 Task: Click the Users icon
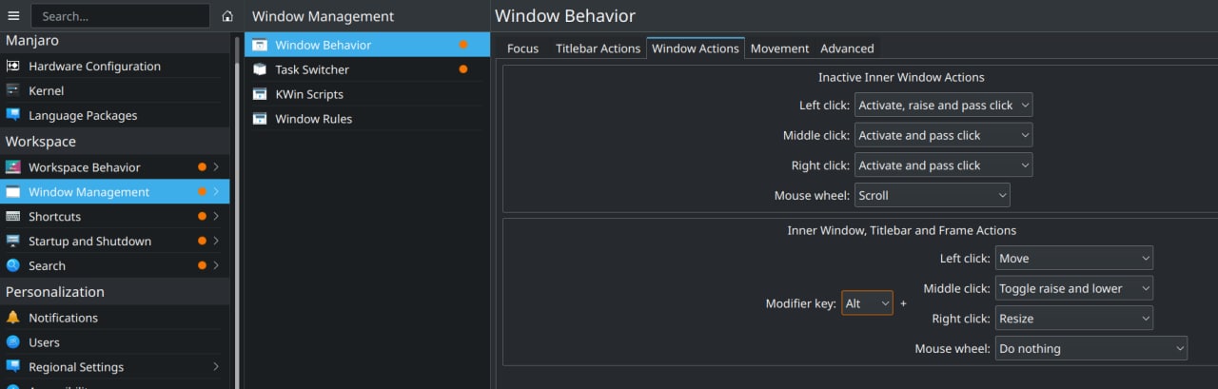coord(12,342)
